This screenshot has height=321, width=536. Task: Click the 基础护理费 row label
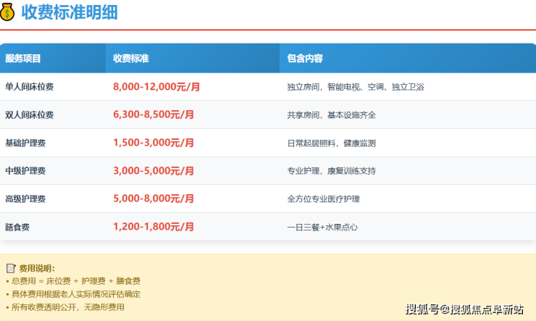click(25, 143)
